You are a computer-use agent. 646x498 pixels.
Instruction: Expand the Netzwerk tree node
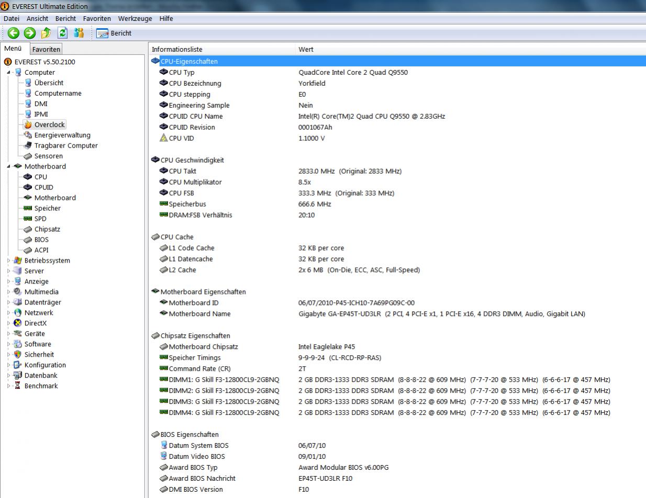[9, 313]
